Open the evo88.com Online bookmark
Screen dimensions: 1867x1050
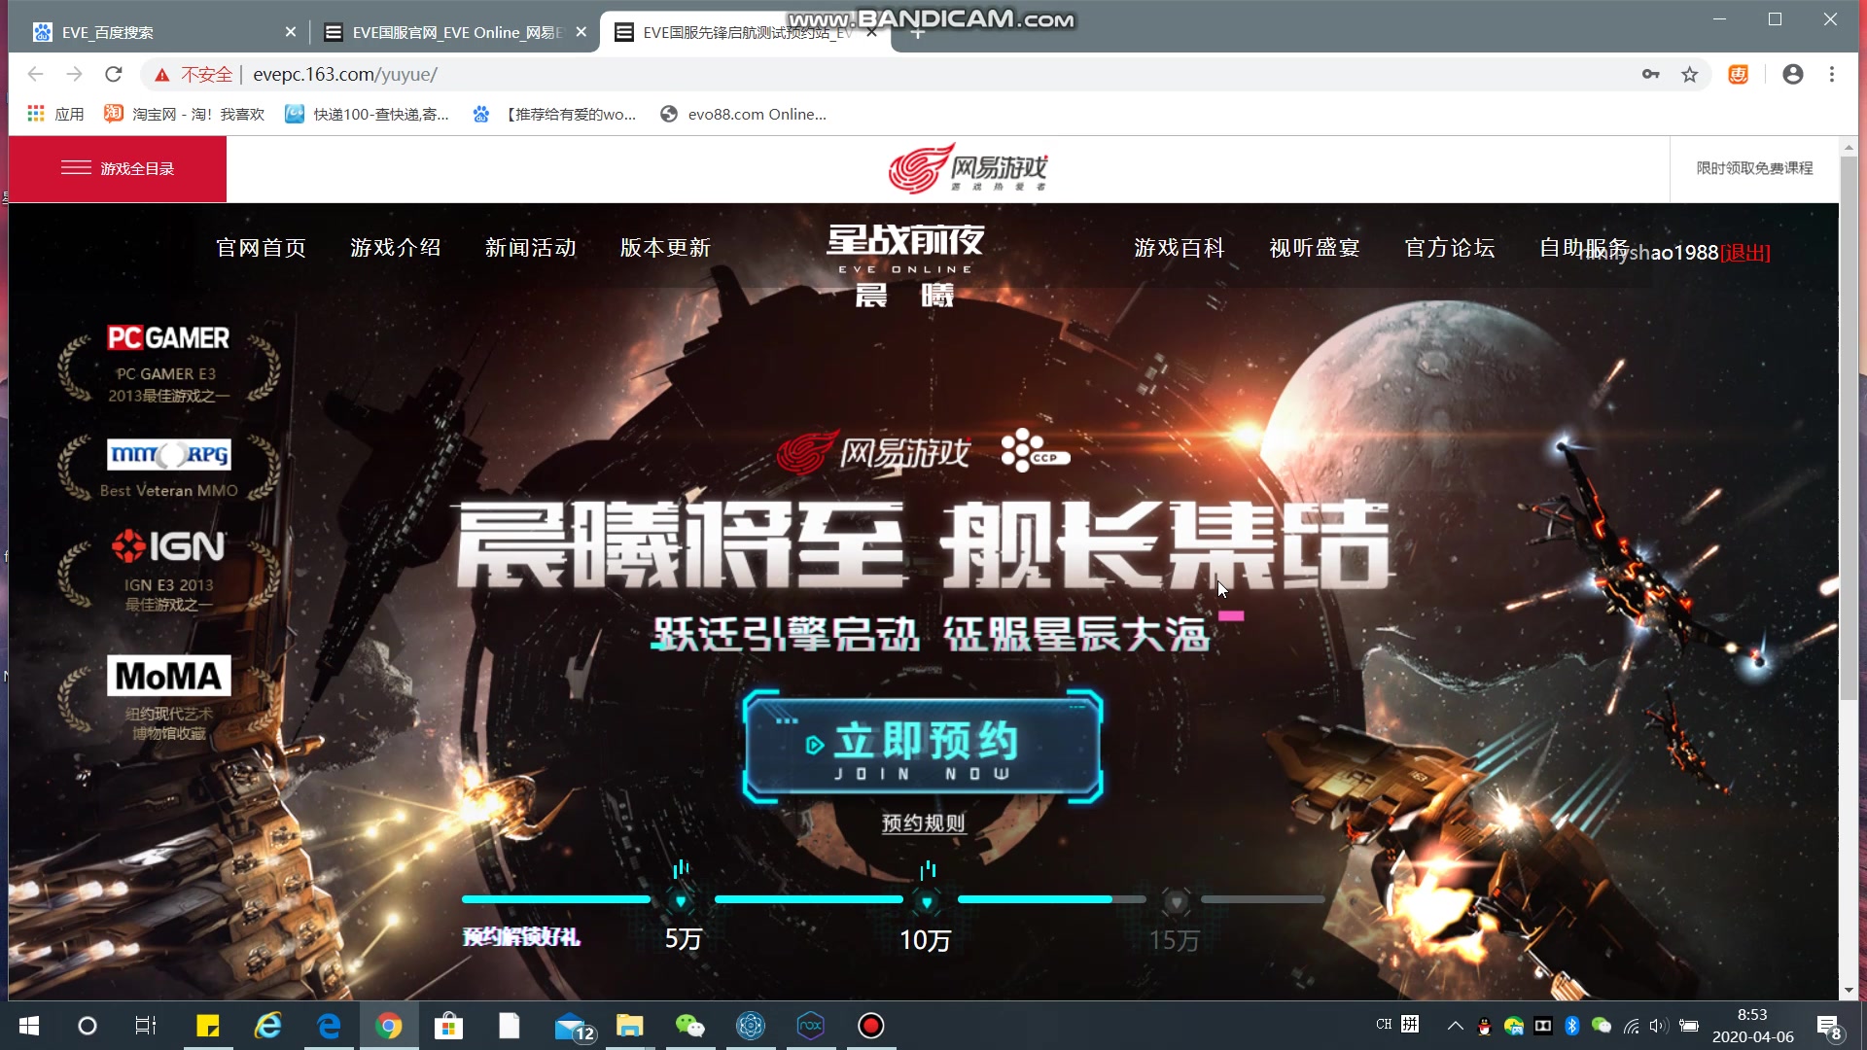[743, 114]
